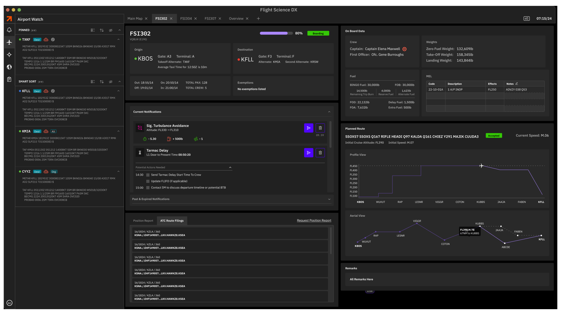561x315 pixels.
Task: Send the Tarmac Delay notification
Action: (x=309, y=153)
